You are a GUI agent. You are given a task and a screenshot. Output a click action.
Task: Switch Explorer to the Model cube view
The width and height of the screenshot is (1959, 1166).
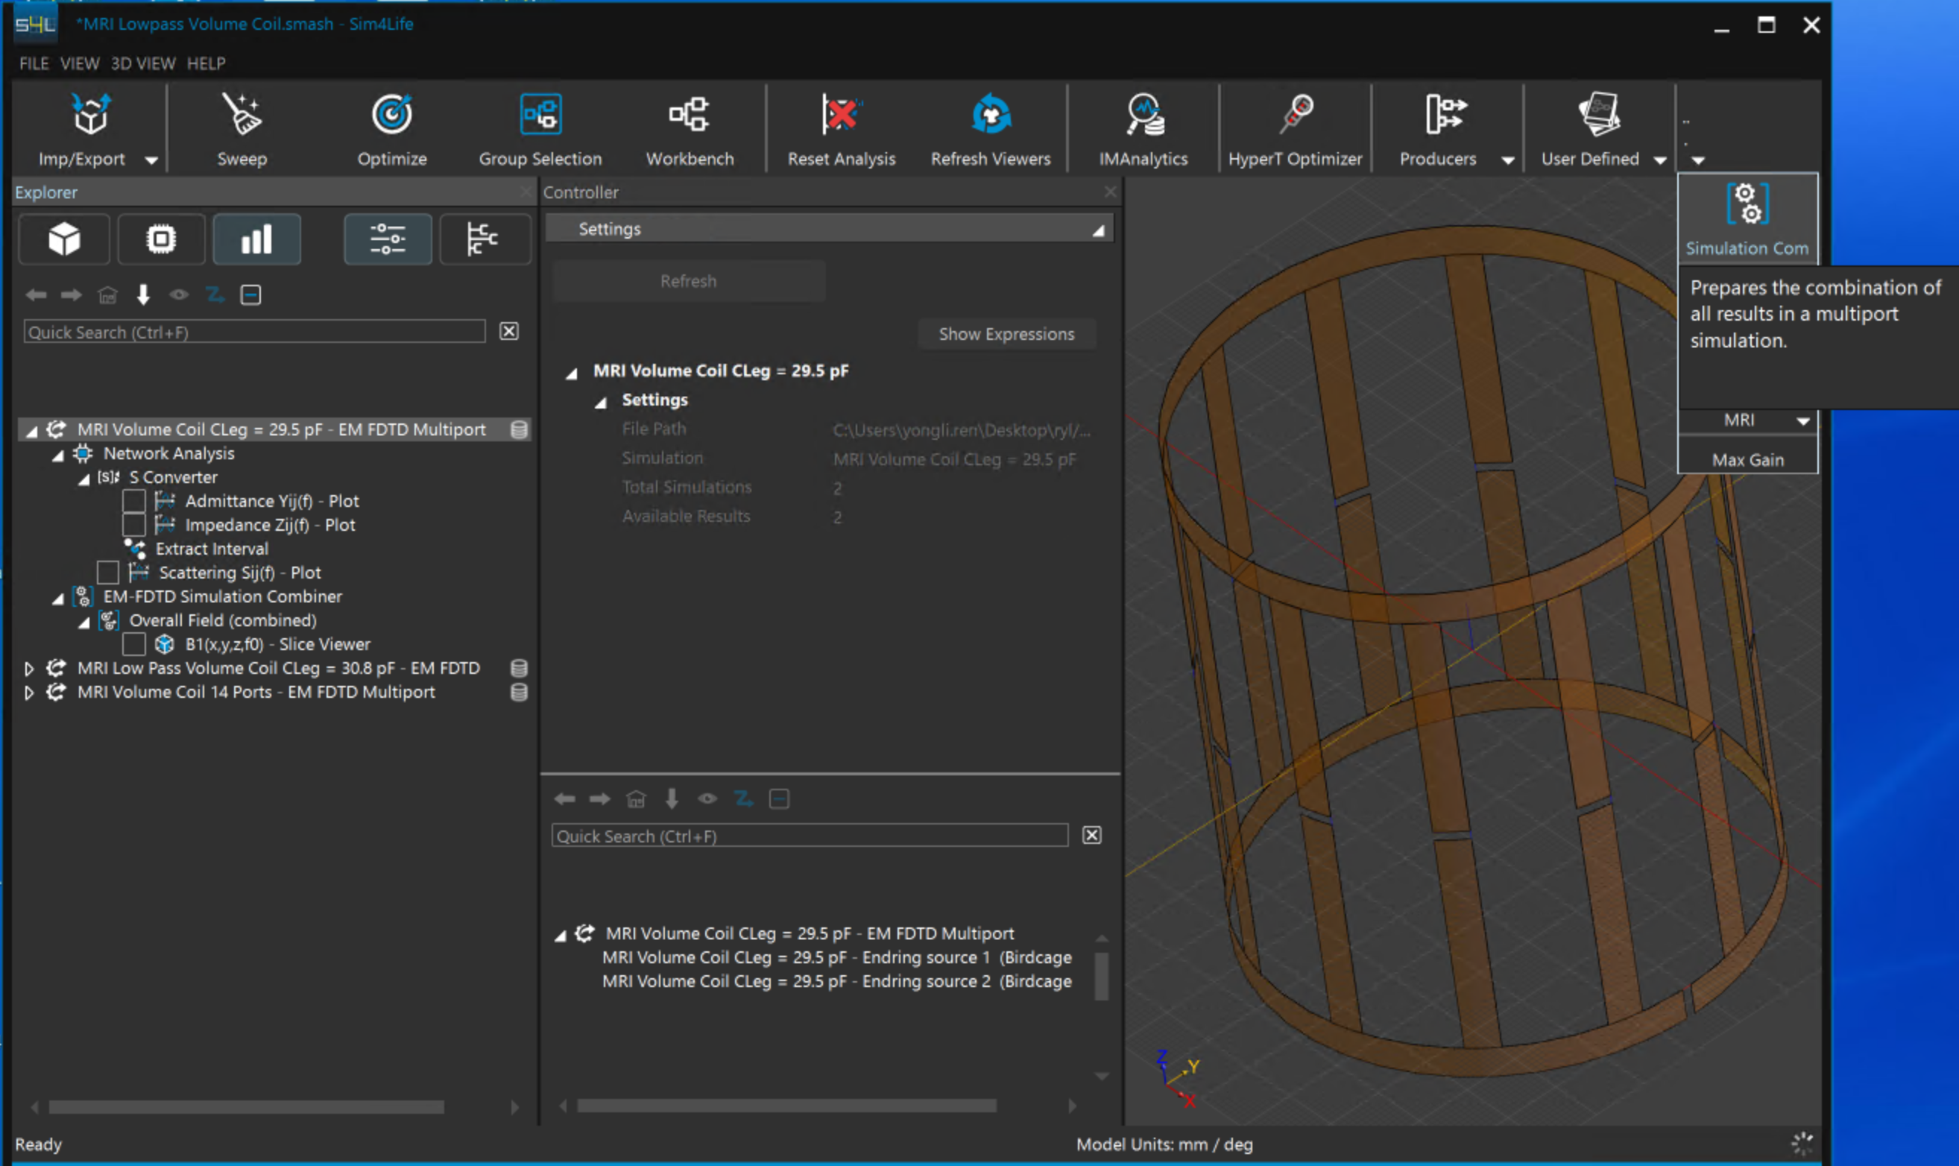64,239
